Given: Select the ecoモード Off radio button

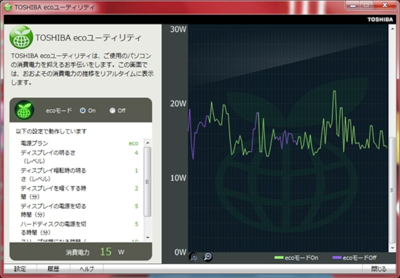Looking at the screenshot, I should tap(112, 111).
